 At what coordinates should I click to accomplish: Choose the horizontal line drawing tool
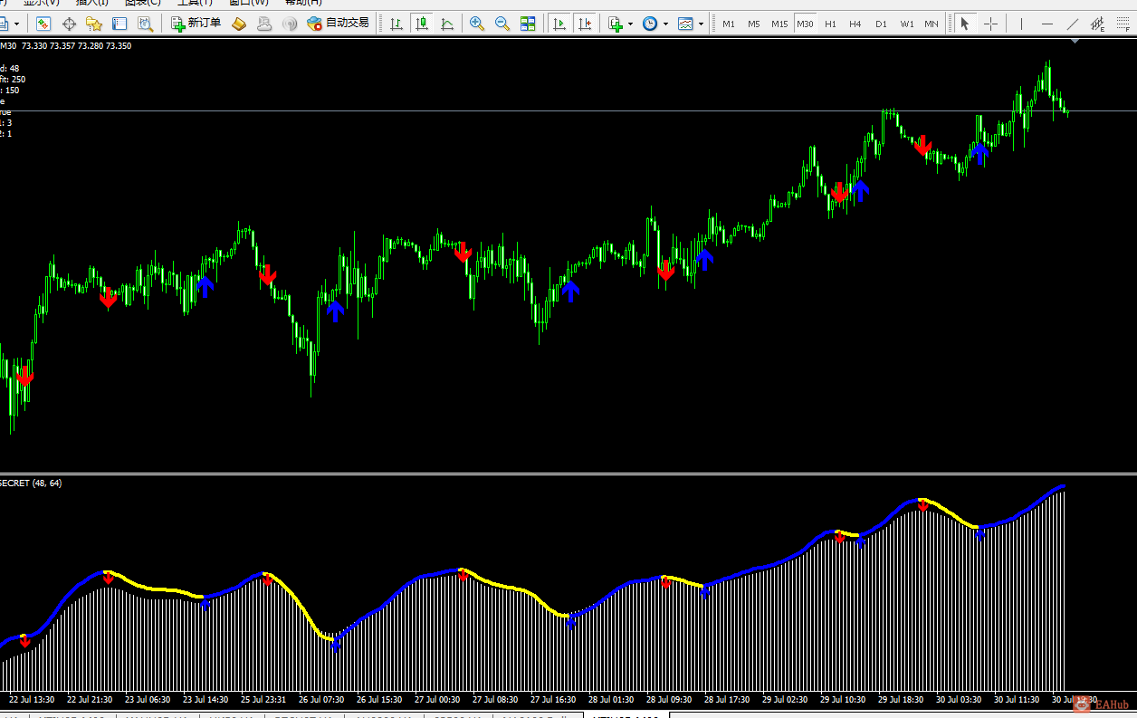(1047, 24)
